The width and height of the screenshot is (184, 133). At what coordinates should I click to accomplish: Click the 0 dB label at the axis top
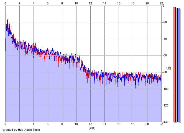pyautogui.click(x=163, y=6)
